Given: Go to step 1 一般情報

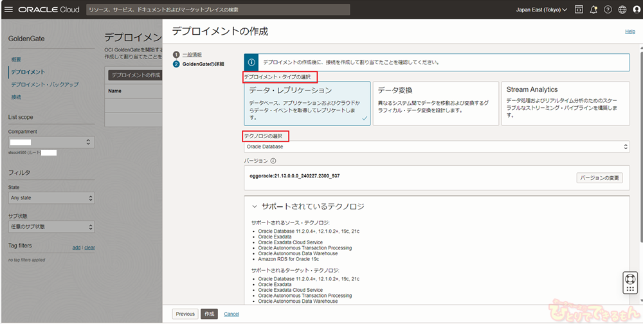Looking at the screenshot, I should (x=192, y=55).
